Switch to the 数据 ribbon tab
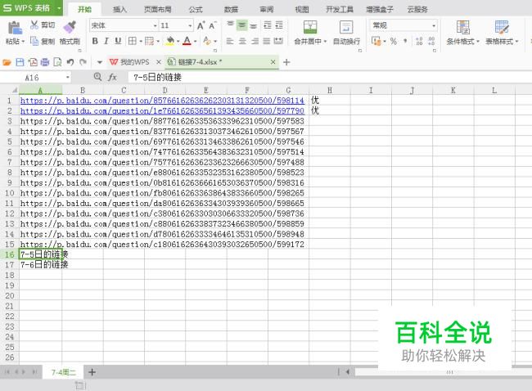Image resolution: width=532 pixels, height=391 pixels. [x=231, y=9]
